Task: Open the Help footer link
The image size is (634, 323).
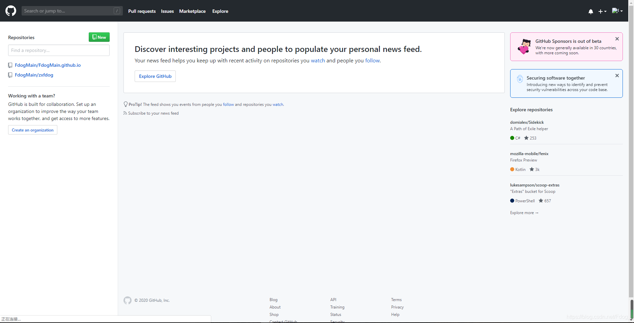Action: 395,315
